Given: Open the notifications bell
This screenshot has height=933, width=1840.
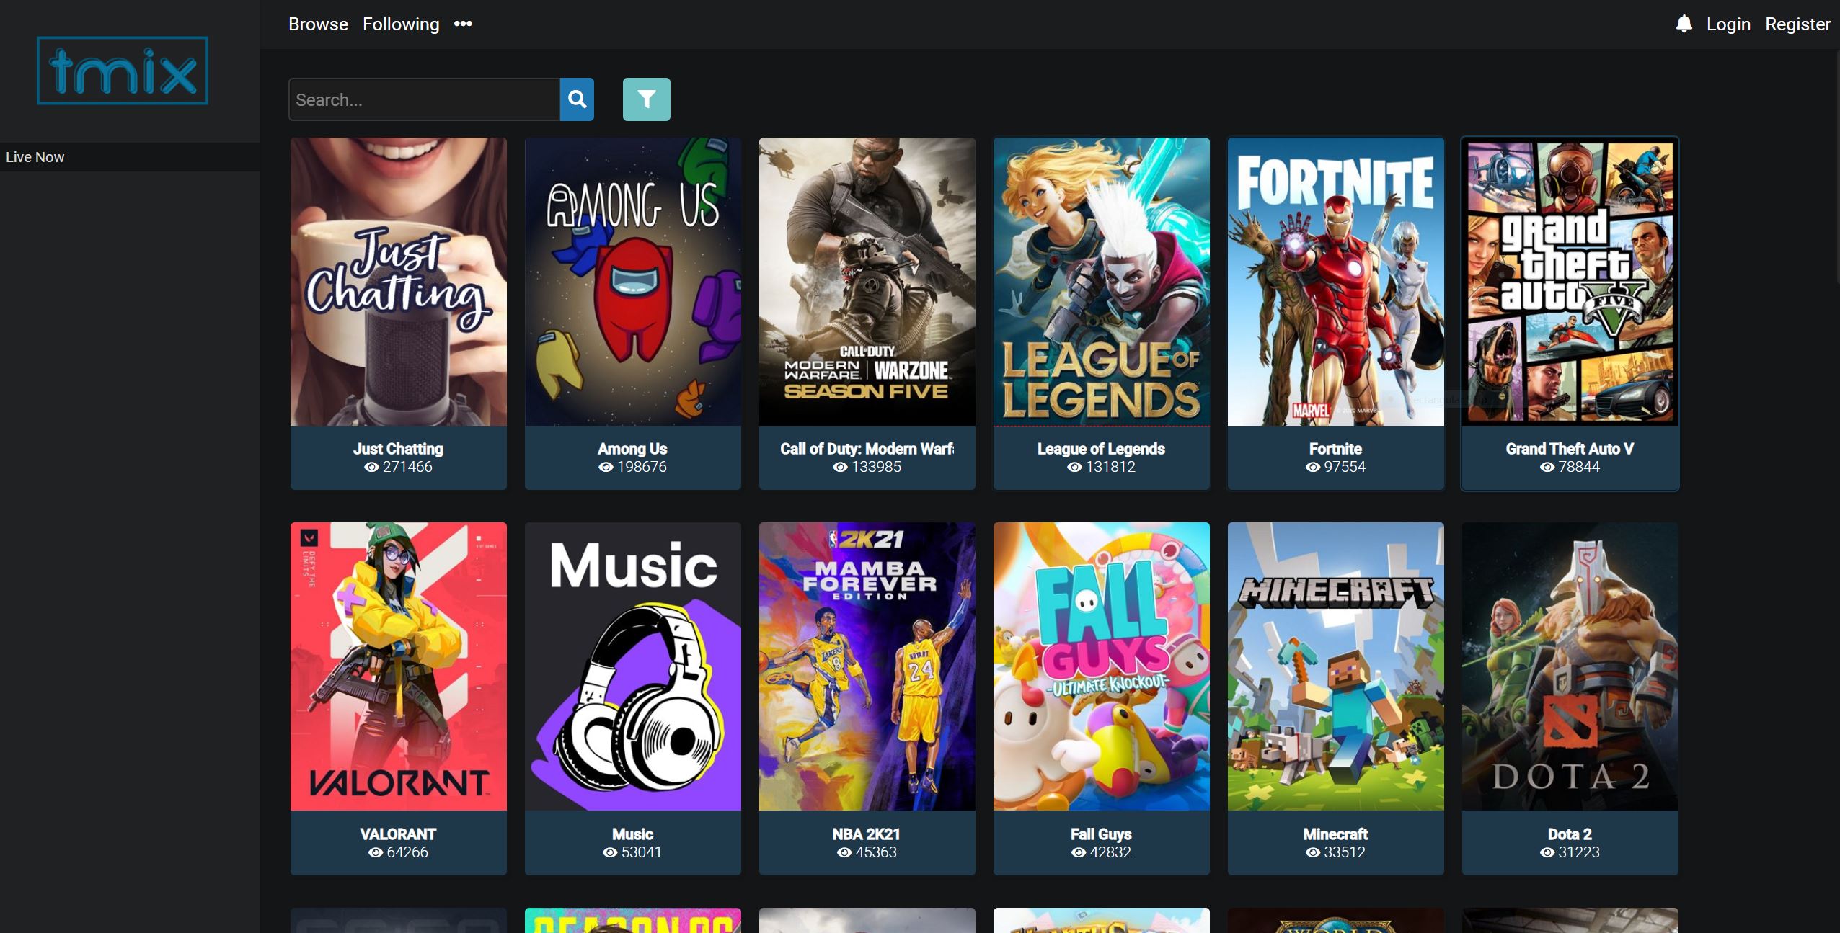Looking at the screenshot, I should (x=1684, y=24).
